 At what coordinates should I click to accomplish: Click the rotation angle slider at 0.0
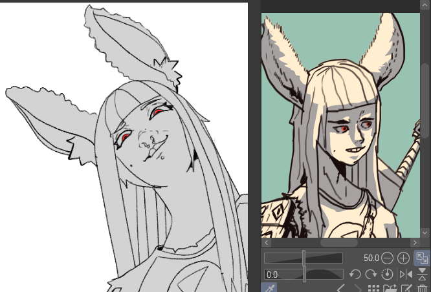(304, 275)
